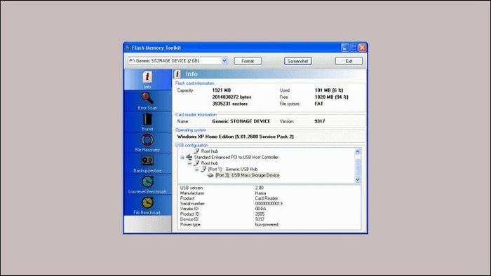The height and width of the screenshot is (276, 491).
Task: Minimize the Flash Memory Toolkit window
Action: click(x=345, y=48)
